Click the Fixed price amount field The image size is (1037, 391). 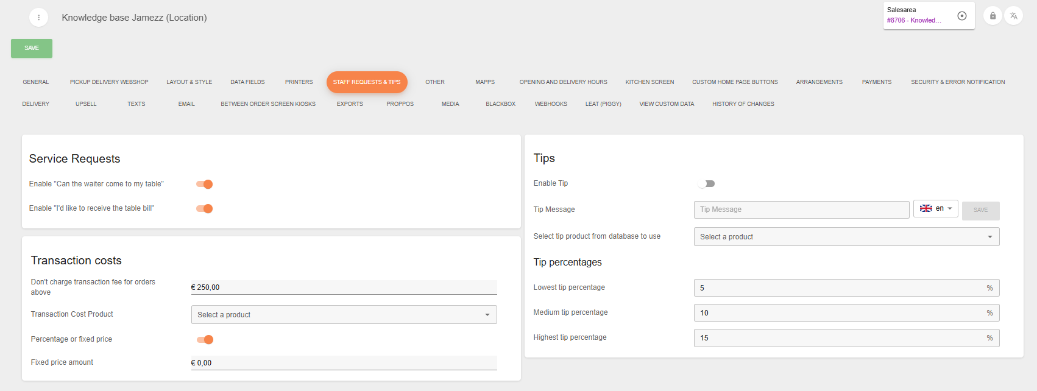[344, 363]
